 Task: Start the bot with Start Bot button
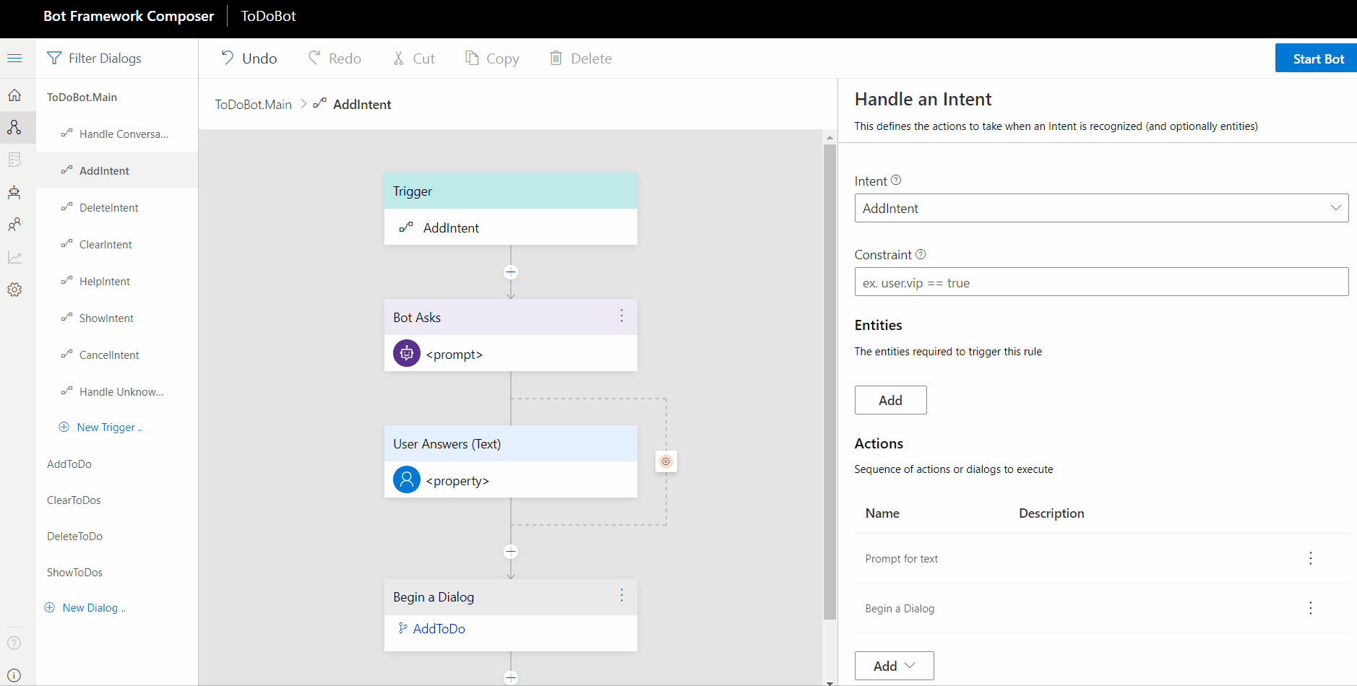pos(1316,58)
